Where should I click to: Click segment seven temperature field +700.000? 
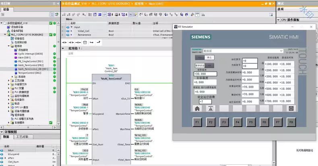pyautogui.click(x=271, y=101)
